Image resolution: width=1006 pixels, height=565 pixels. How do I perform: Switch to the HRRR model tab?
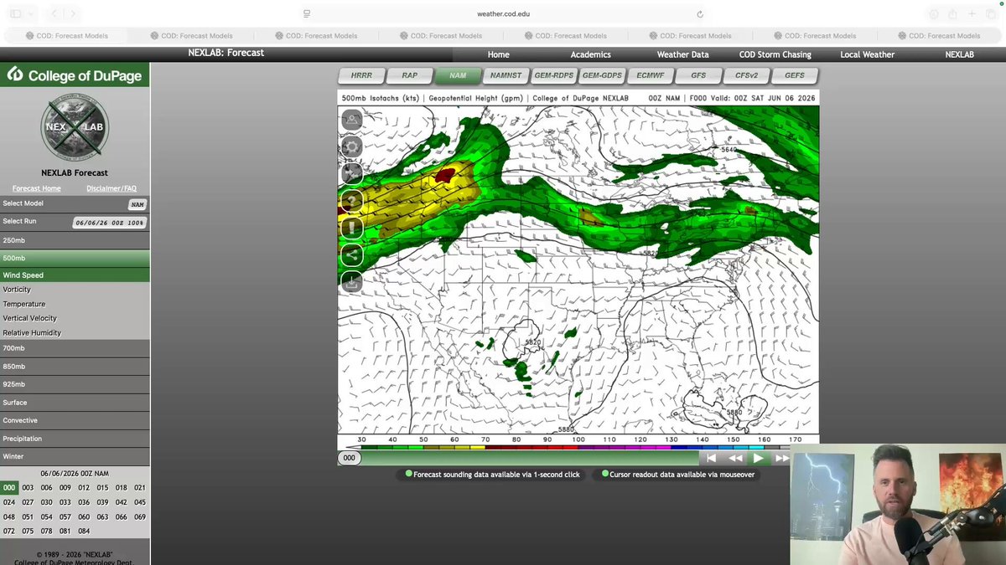[361, 75]
